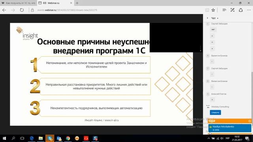Image resolution: width=253 pixels, height=142 pixels.
Task: Click the Vilotsky Consulting chat name
Action: click(220, 106)
